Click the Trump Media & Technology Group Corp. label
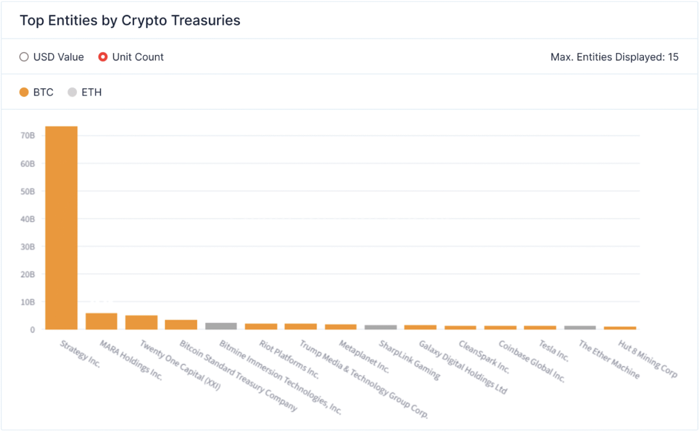 tap(364, 379)
